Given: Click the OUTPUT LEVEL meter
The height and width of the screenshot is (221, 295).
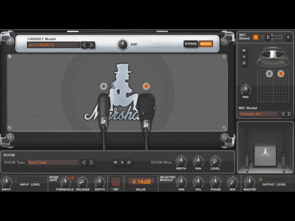Looking at the screenshot, I should 274,179.
